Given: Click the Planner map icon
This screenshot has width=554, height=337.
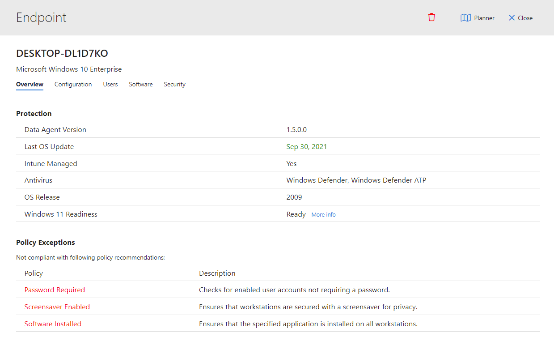Looking at the screenshot, I should [465, 18].
